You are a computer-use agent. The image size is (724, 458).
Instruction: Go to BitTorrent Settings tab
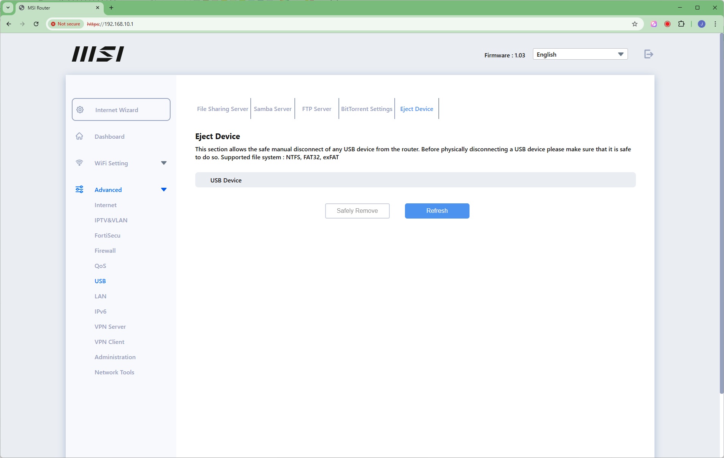coord(366,109)
